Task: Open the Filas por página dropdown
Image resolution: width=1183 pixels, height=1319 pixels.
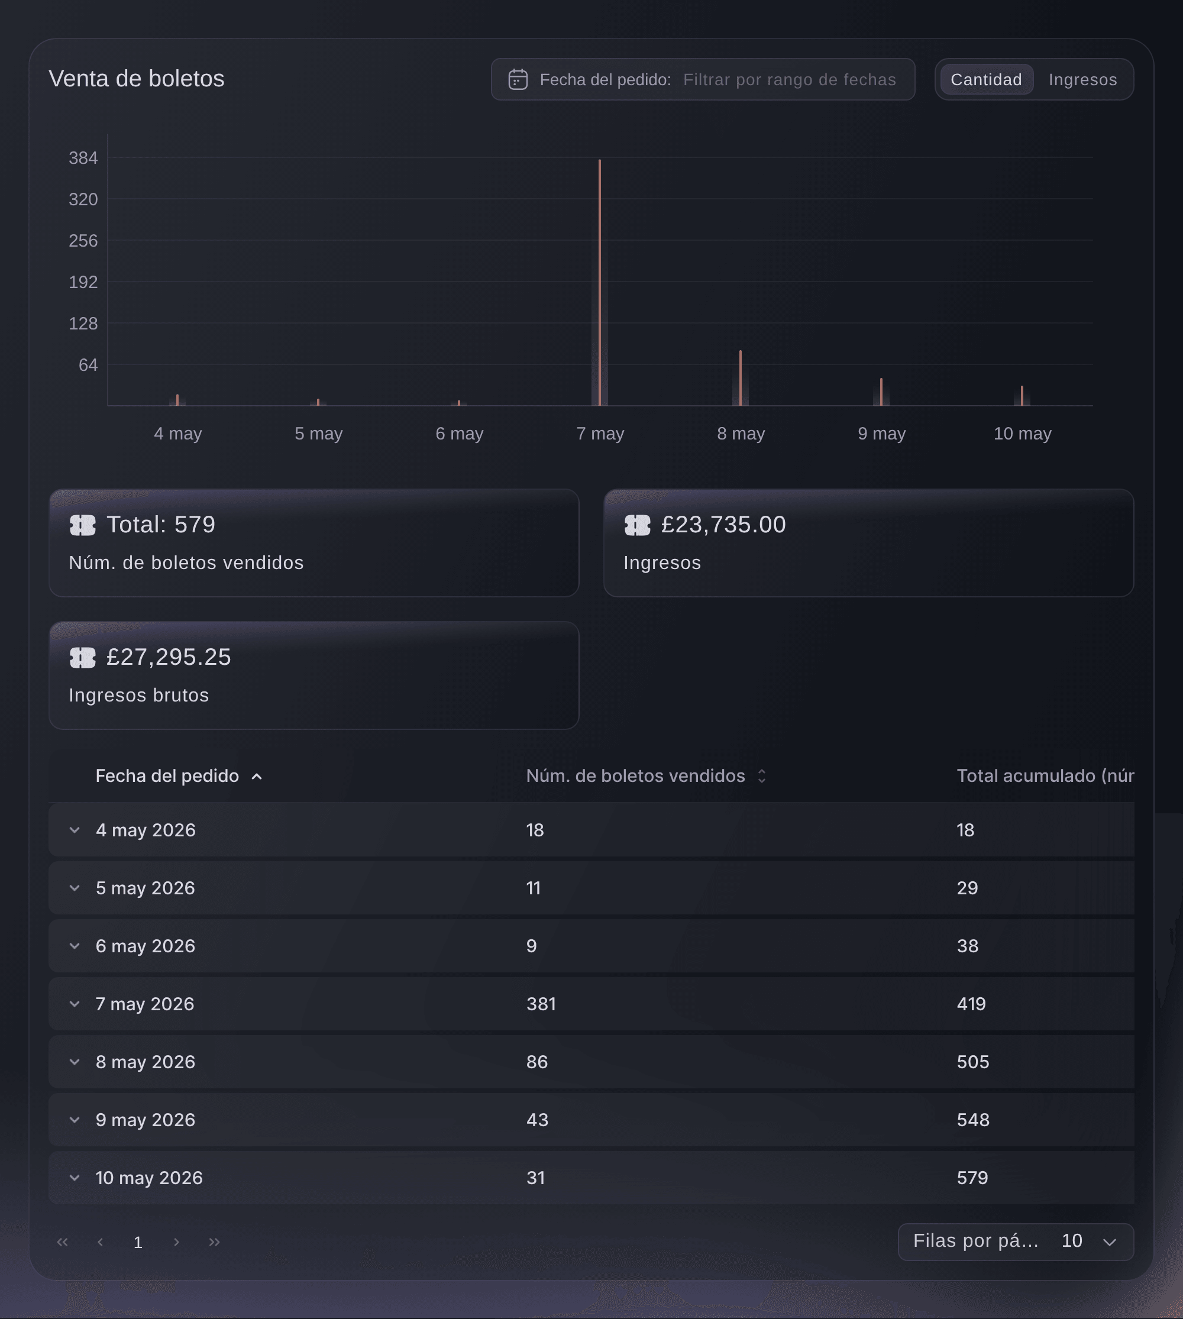Action: 1015,1242
